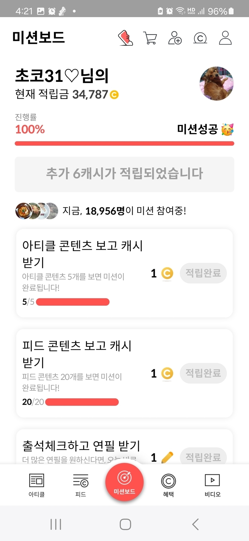Screen dimensions: 249x541
Task: Tap the invite friend icon
Action: (175, 38)
